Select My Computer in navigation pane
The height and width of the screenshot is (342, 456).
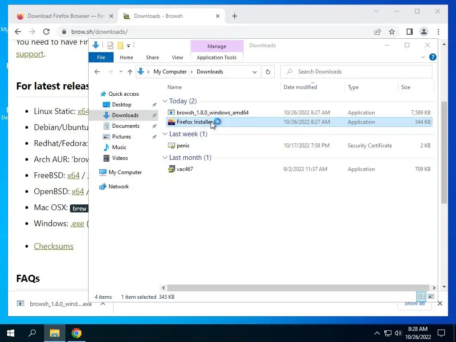125,172
